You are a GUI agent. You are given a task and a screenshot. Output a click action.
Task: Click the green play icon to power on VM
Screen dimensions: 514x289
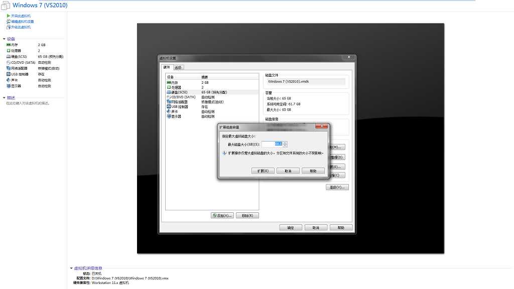pos(8,16)
